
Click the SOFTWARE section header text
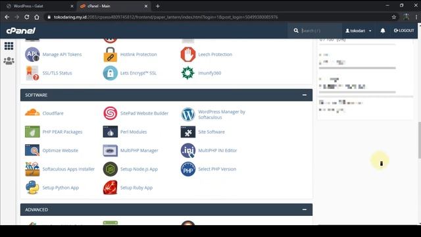(36, 95)
